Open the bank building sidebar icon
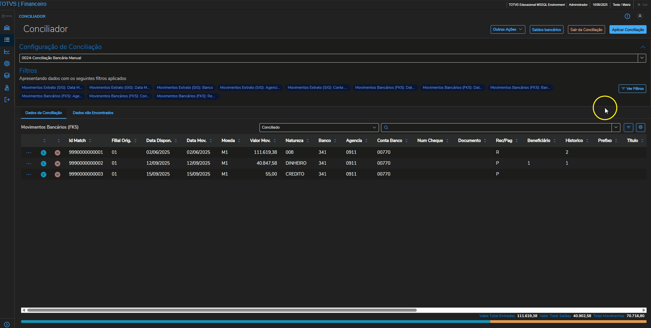The image size is (651, 328). [x=7, y=28]
